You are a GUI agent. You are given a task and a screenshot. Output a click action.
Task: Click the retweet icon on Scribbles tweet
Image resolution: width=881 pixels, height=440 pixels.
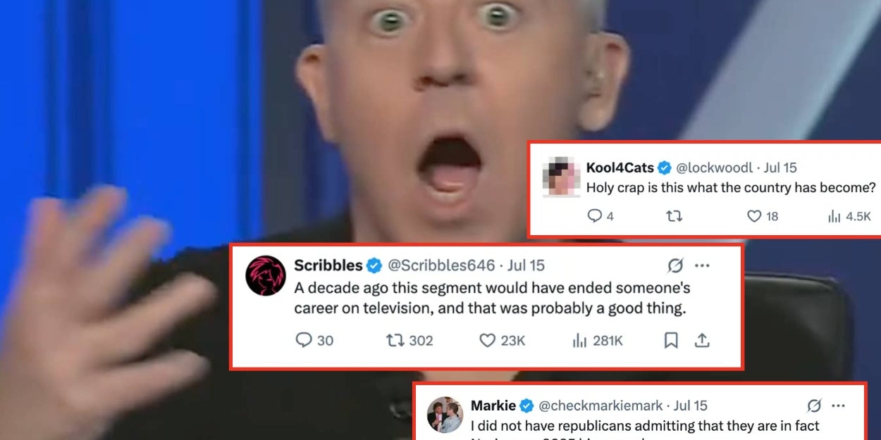[x=395, y=341]
